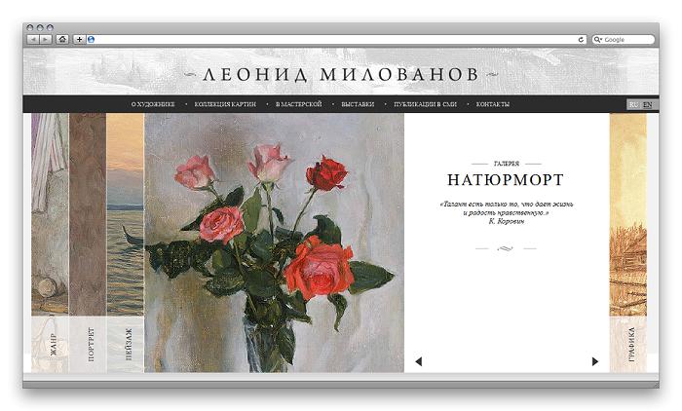This screenshot has width=682, height=411.
Task: Click the add bookmark plus button
Action: [x=79, y=40]
